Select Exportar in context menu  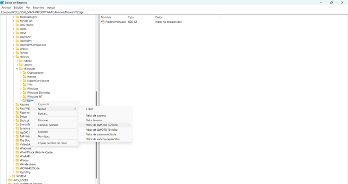pos(54,132)
